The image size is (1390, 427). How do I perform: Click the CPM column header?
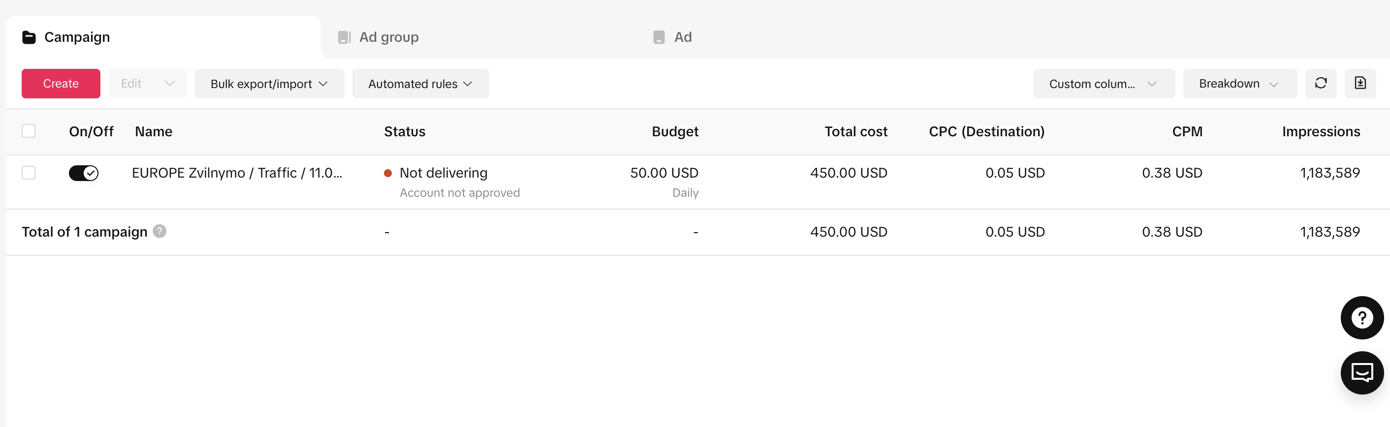(x=1187, y=131)
